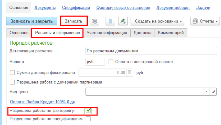Open the Вид цены selection form icon

click(213, 92)
